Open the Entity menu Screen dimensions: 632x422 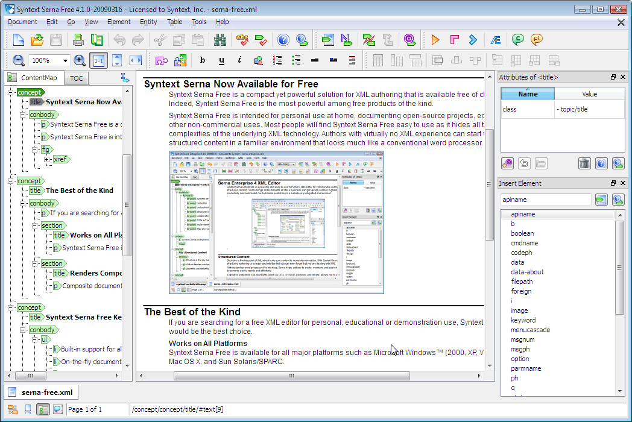(x=148, y=22)
